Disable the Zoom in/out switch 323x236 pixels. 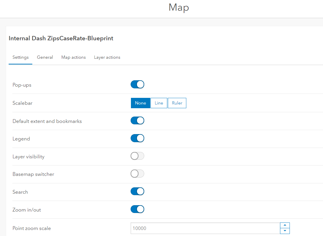(137, 209)
